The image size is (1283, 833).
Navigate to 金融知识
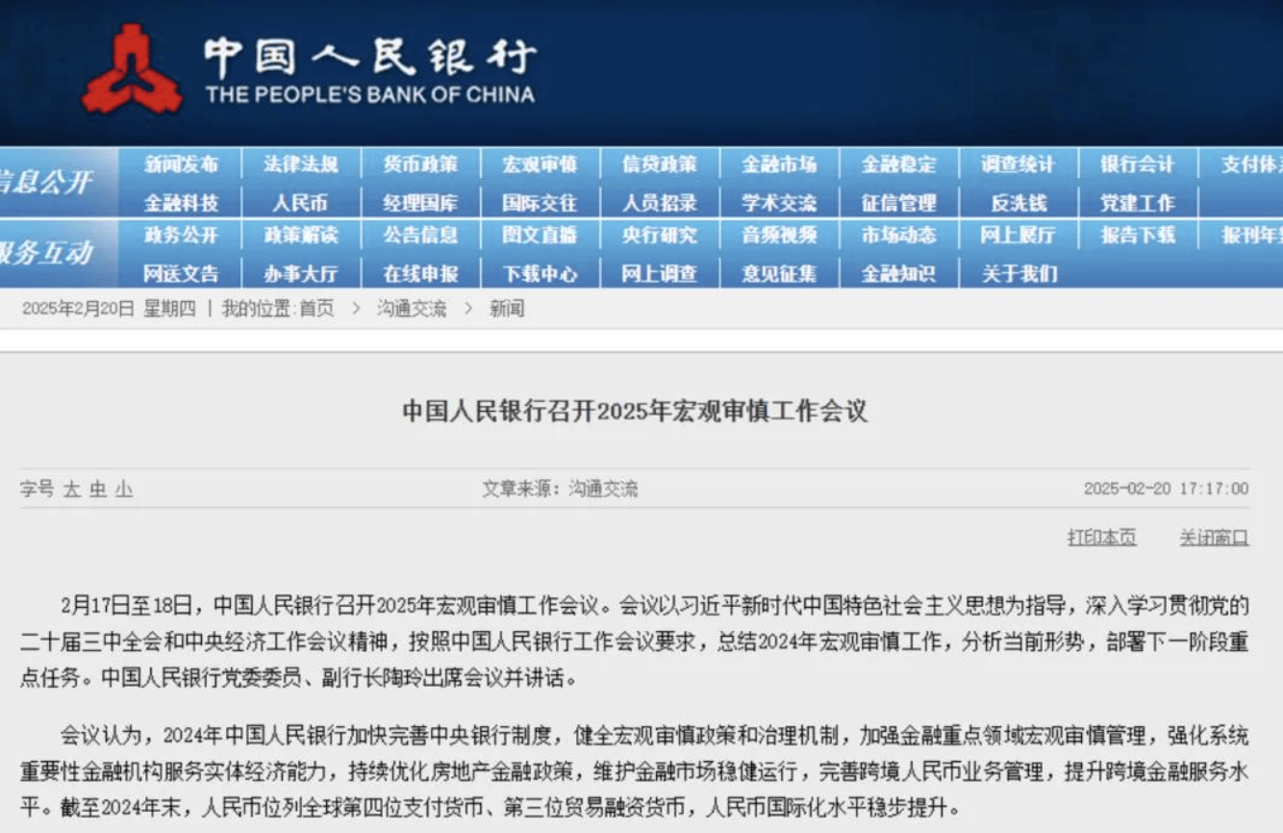coord(898,273)
